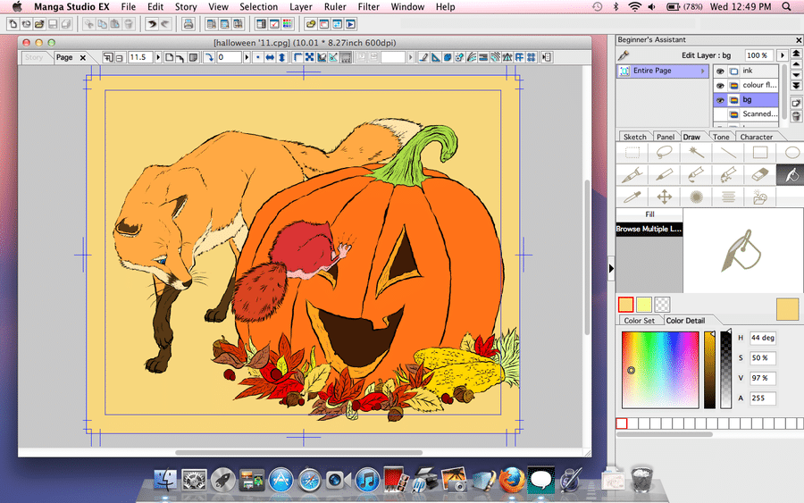Click the hue saturation color picker field
The height and width of the screenshot is (503, 804).
pos(660,369)
